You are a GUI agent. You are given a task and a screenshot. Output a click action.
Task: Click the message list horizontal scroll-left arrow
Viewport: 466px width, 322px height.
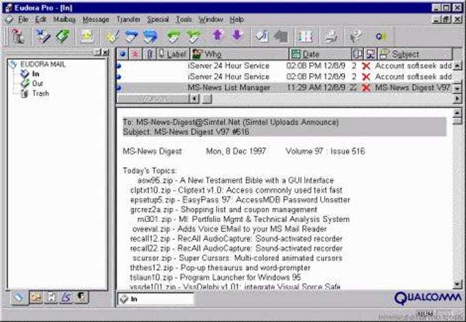tap(194, 99)
